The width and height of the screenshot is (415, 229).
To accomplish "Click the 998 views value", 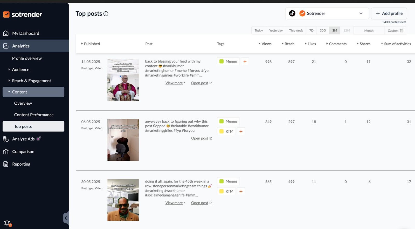I will click(x=268, y=62).
